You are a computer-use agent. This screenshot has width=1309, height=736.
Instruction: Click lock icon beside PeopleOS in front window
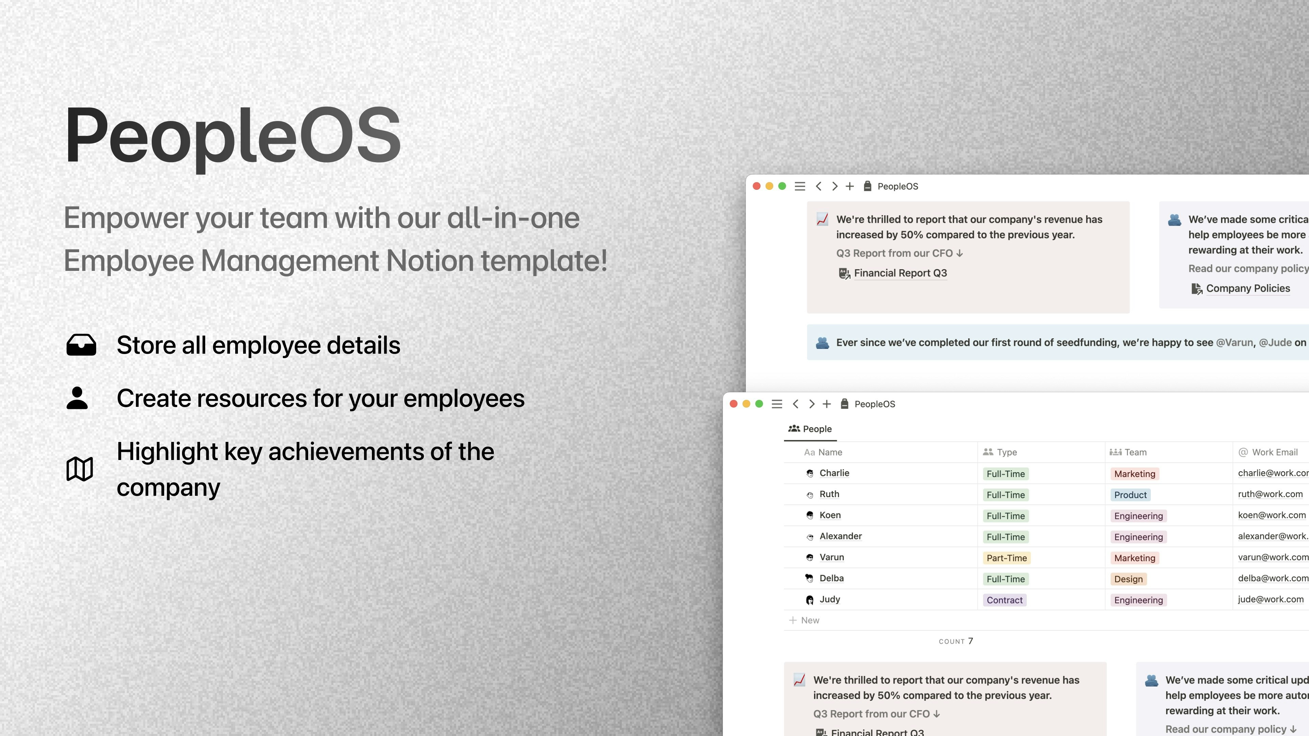(845, 403)
